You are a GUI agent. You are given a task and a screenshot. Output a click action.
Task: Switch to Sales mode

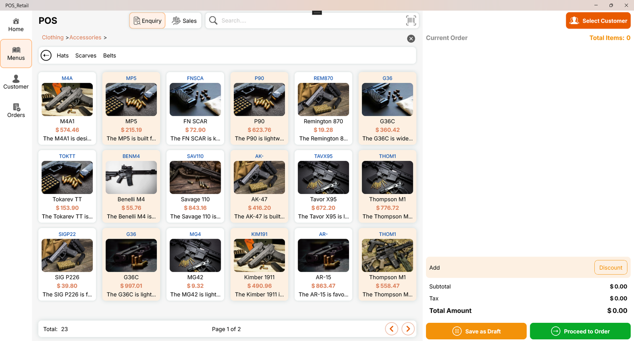pos(184,21)
